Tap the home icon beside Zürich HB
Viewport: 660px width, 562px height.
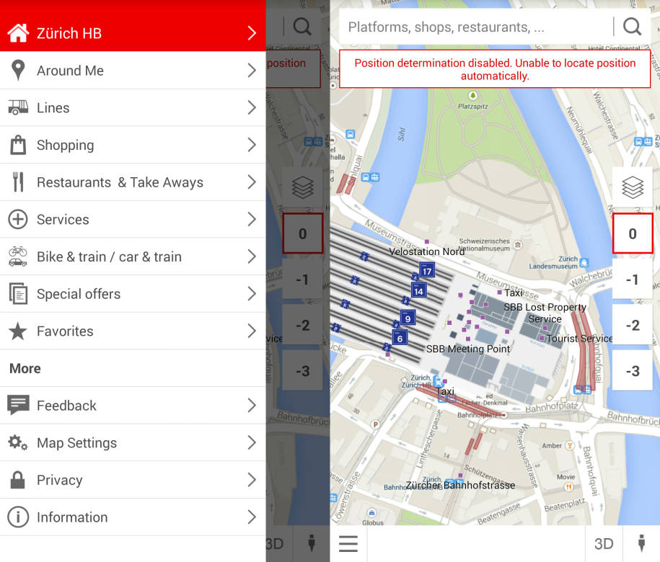coord(18,33)
